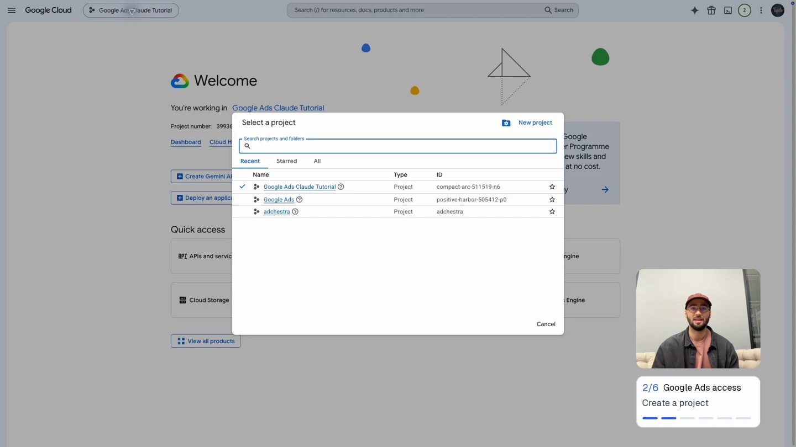Click Google Ads Claude Tutorial link under Welcome

pyautogui.click(x=278, y=108)
